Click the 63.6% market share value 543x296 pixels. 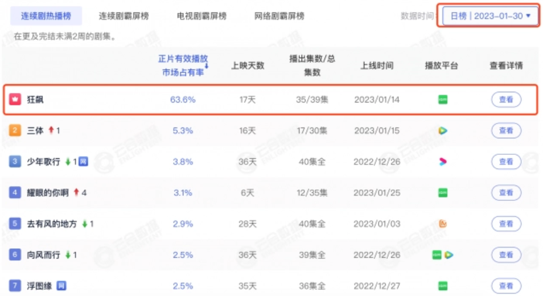click(x=183, y=100)
